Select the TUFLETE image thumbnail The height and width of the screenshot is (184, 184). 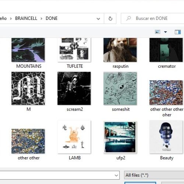(x=74, y=50)
